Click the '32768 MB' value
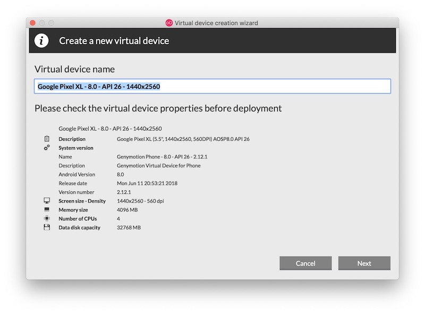This screenshot has height=314, width=425. 129,227
